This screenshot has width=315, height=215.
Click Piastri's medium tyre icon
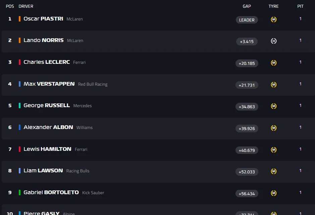274,19
